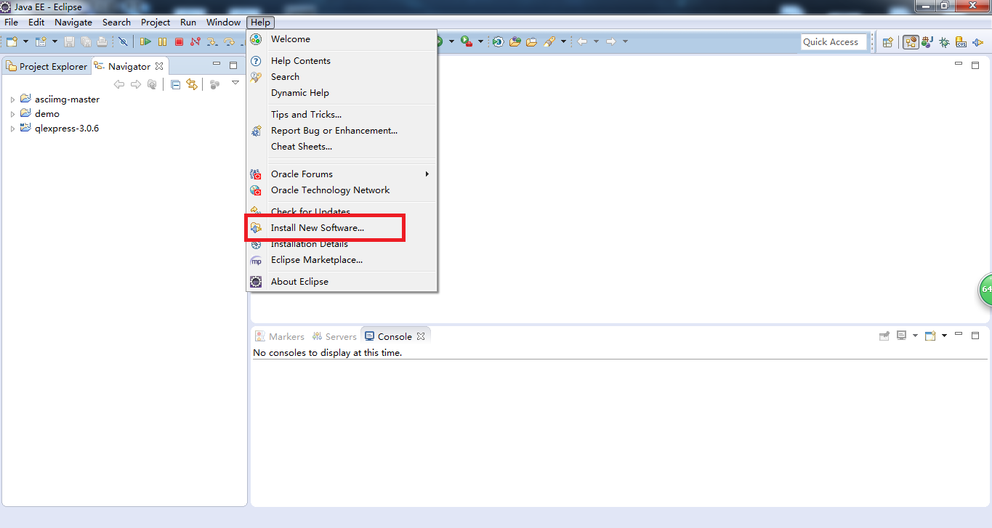Image resolution: width=992 pixels, height=528 pixels.
Task: Choose Help Contents menu item
Action: tap(342, 61)
